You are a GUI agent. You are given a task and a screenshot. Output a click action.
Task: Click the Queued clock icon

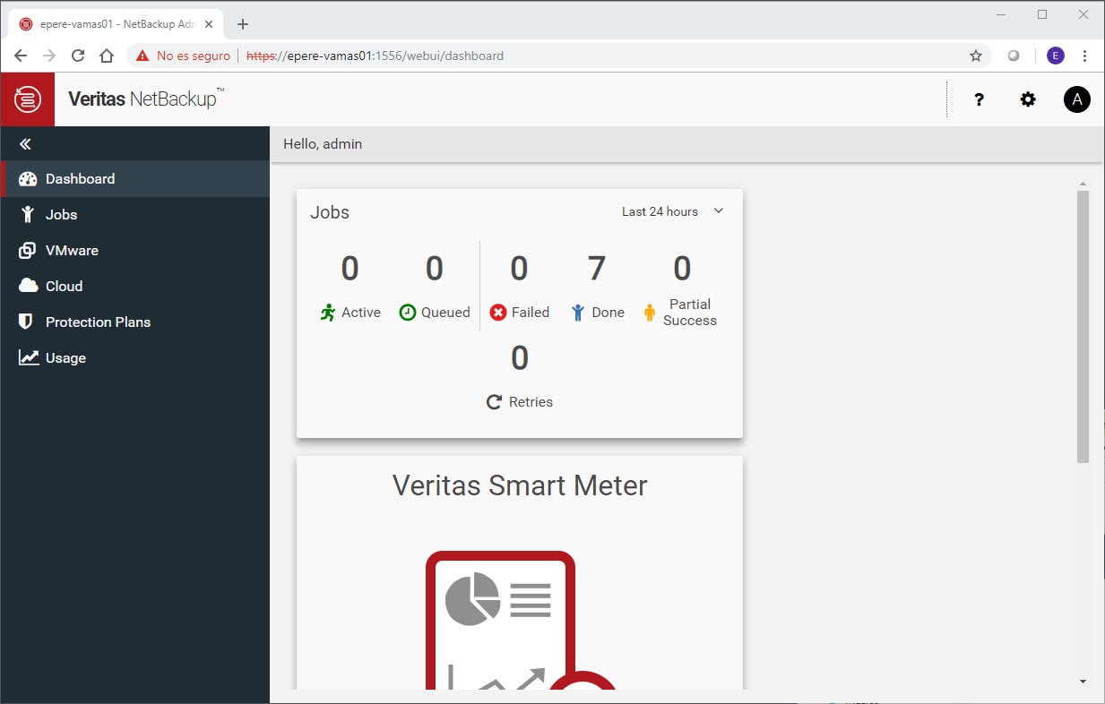pos(408,313)
